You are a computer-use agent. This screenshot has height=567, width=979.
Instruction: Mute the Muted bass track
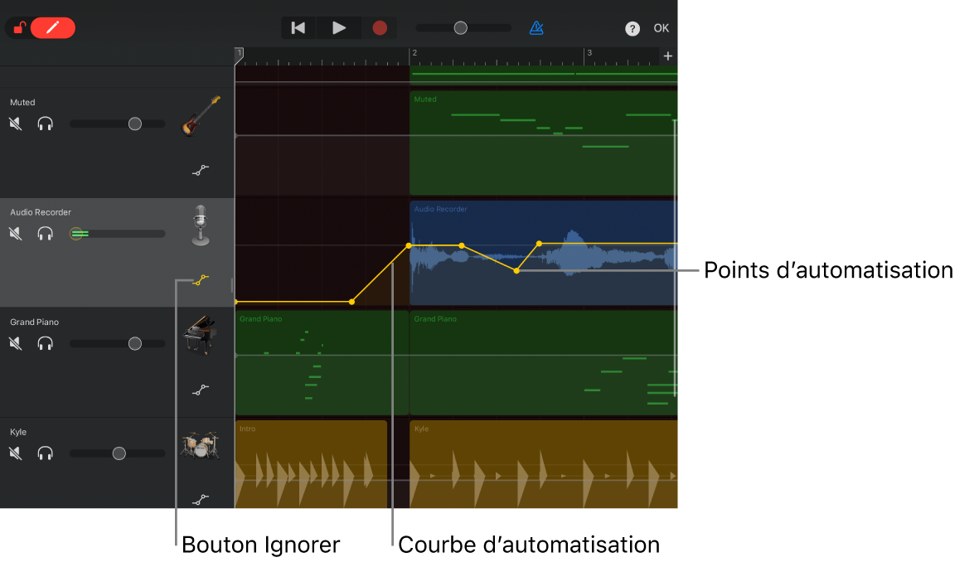tap(16, 124)
